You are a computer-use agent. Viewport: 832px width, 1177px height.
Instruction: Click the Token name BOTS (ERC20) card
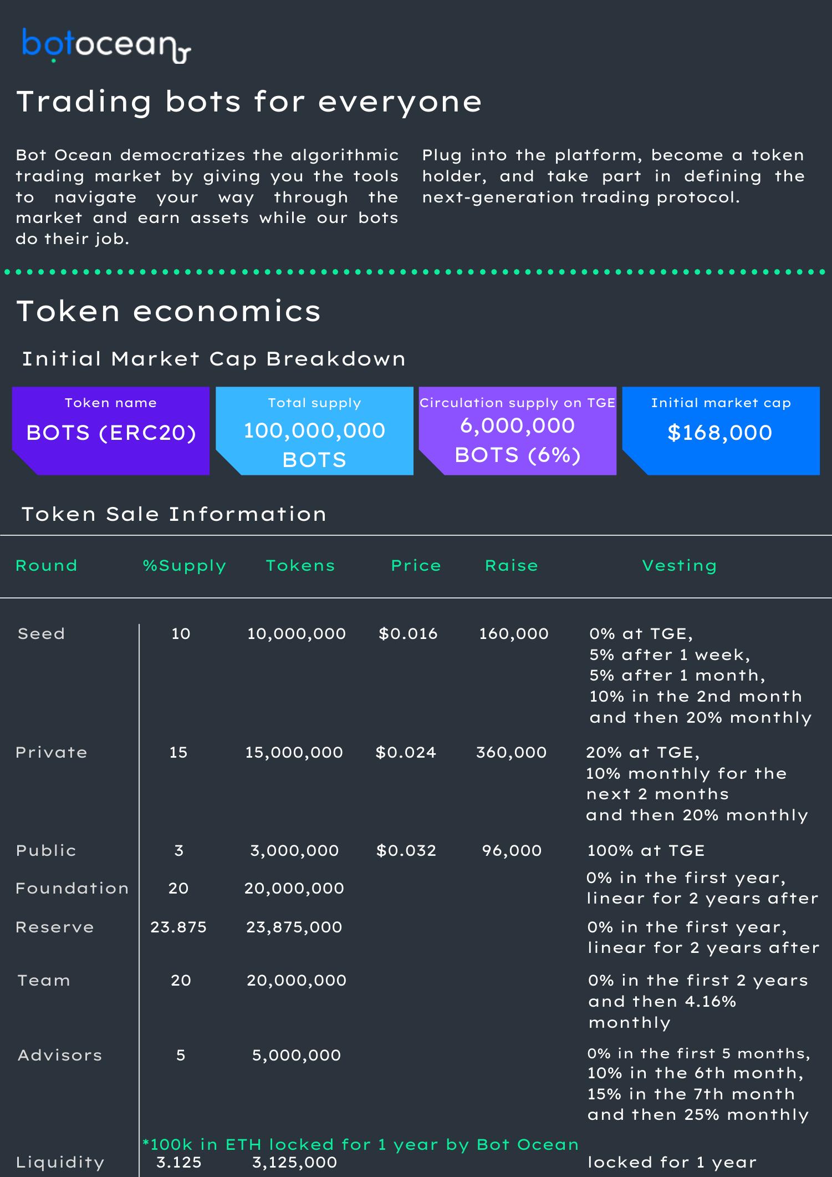tap(111, 430)
